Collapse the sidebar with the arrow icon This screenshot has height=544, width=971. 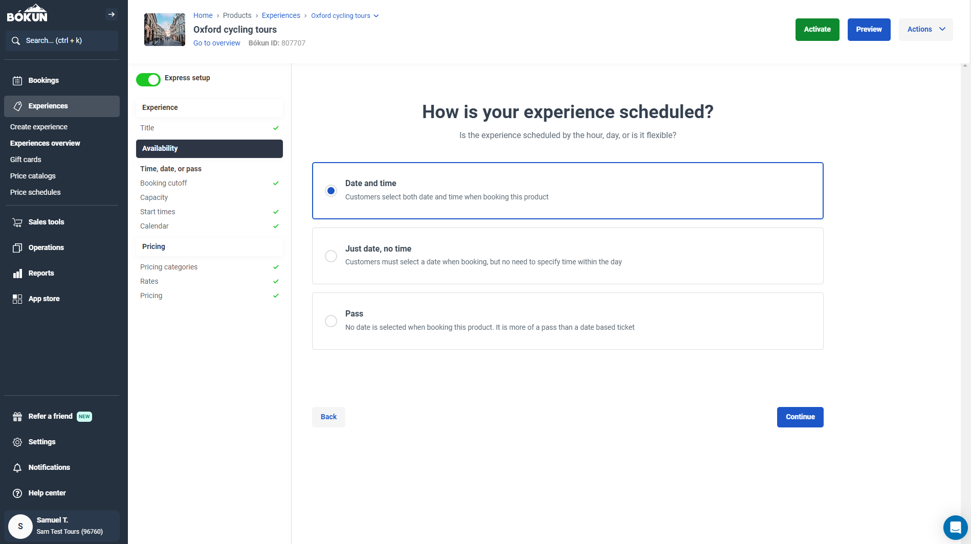pyautogui.click(x=112, y=14)
